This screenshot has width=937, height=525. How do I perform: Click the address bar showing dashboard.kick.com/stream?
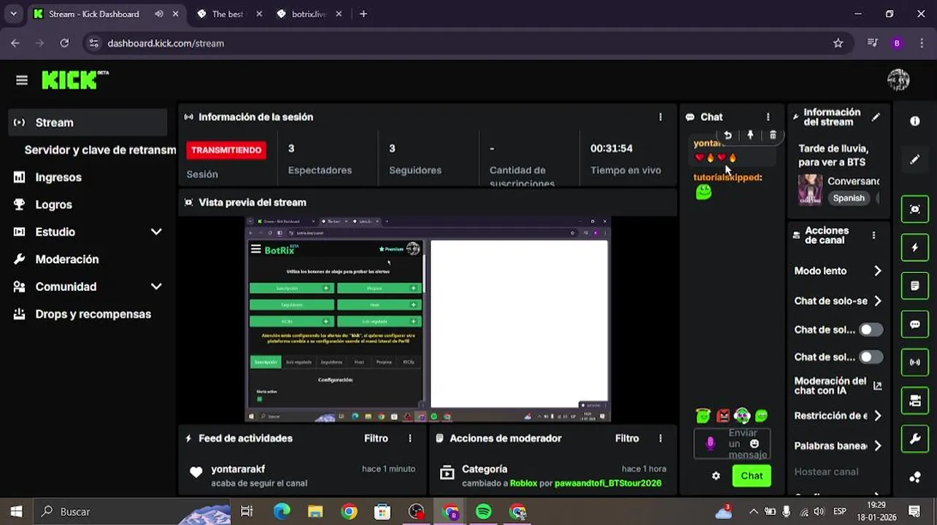point(467,43)
